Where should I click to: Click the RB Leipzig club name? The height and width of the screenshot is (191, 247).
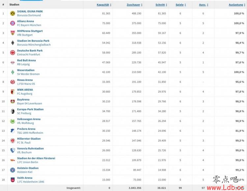click(23, 64)
